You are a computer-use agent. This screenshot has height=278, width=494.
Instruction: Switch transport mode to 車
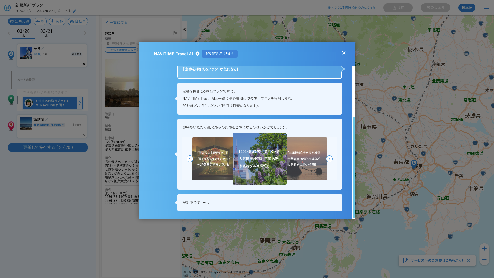(40, 21)
